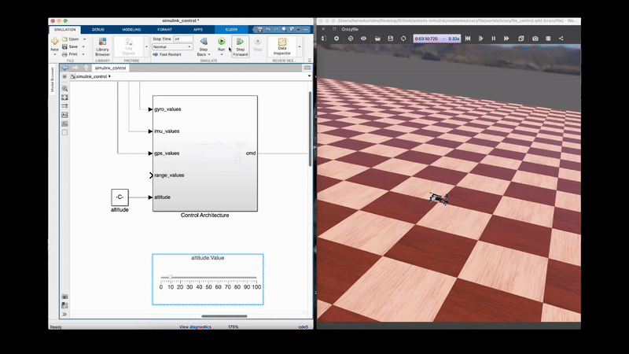Open the Normal simulation mode dropdown
The height and width of the screenshot is (354, 629).
coord(172,47)
